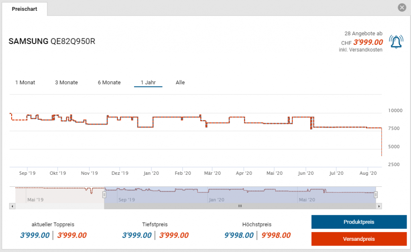Select the Preischart tab
The image size is (411, 252).
(24, 9)
